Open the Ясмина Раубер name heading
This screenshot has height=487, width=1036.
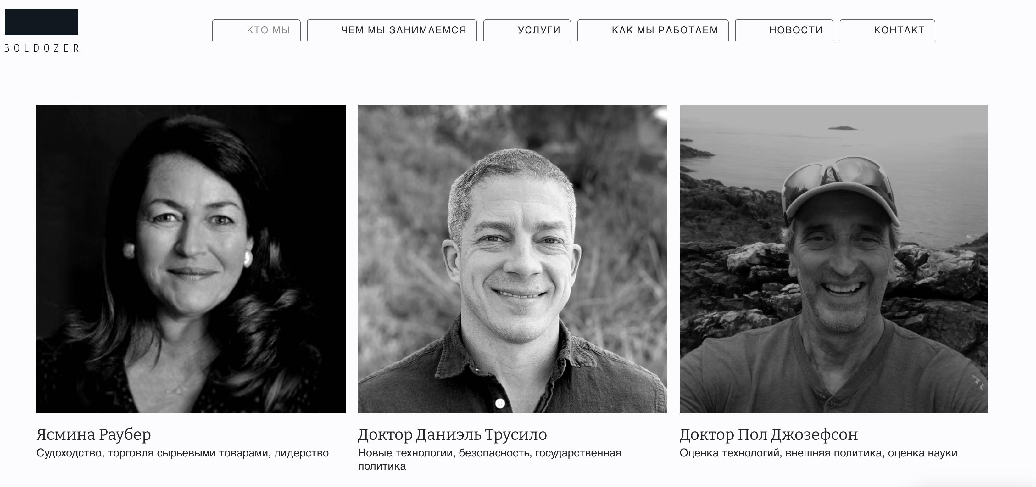coord(94,435)
